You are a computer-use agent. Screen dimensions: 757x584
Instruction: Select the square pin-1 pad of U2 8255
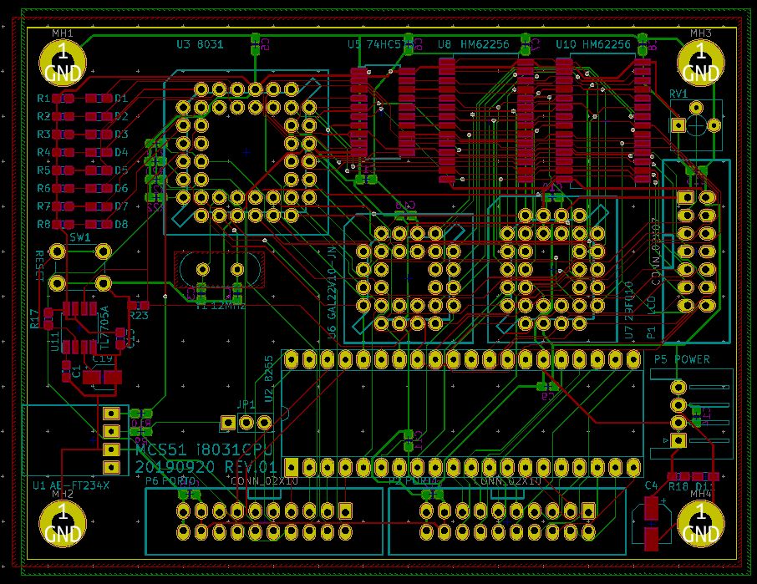[291, 467]
